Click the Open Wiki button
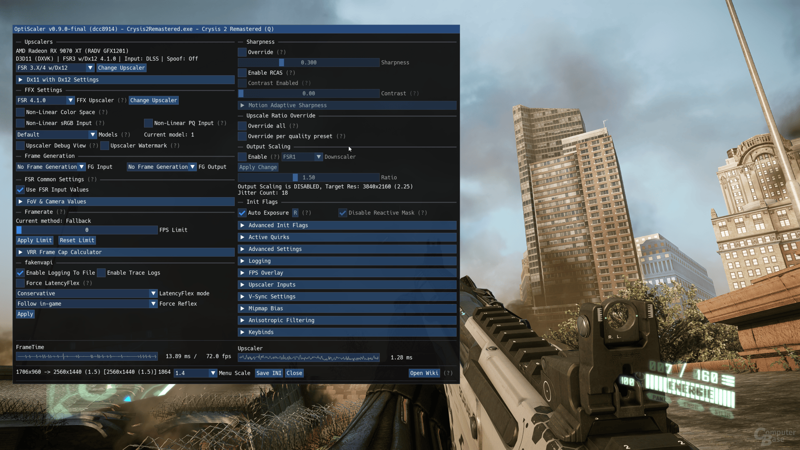This screenshot has width=800, height=450. pos(424,373)
